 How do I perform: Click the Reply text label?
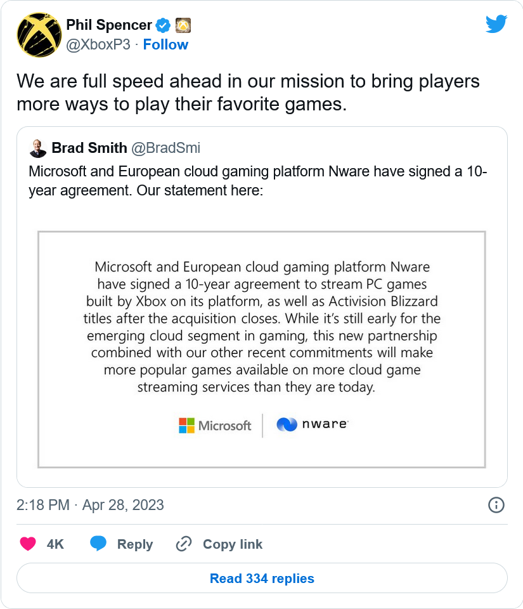click(x=135, y=544)
